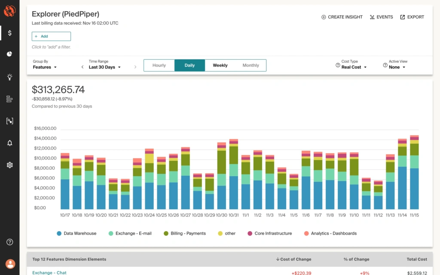Viewport: 440px width, 275px height.
Task: Toggle Exchange - E-mail legend series
Action: (130, 233)
